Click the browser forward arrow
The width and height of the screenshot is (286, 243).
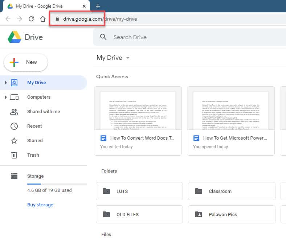pos(20,19)
